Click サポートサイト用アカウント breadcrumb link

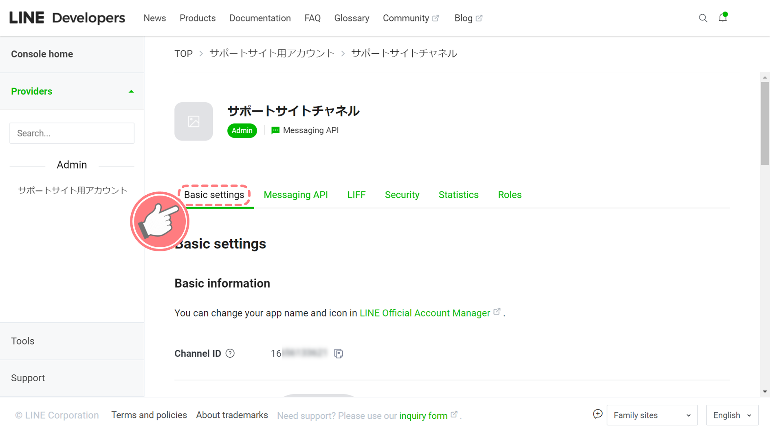(272, 53)
